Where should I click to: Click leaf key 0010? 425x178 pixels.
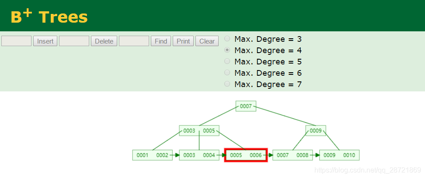click(349, 155)
